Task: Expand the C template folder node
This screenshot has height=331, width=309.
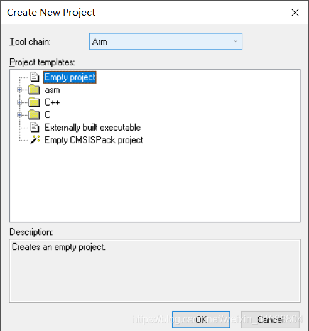Action: (19, 115)
